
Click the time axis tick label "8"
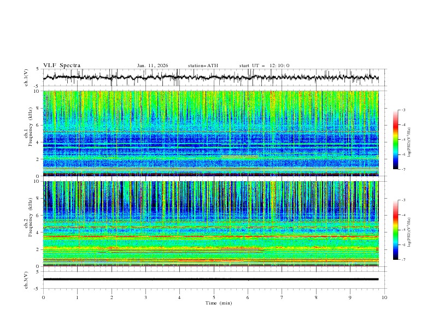click(x=316, y=297)
